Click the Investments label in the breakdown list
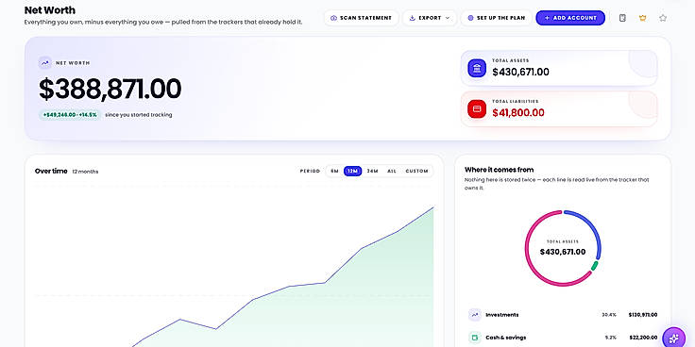Viewport: 695px width, 347px height. 501,315
